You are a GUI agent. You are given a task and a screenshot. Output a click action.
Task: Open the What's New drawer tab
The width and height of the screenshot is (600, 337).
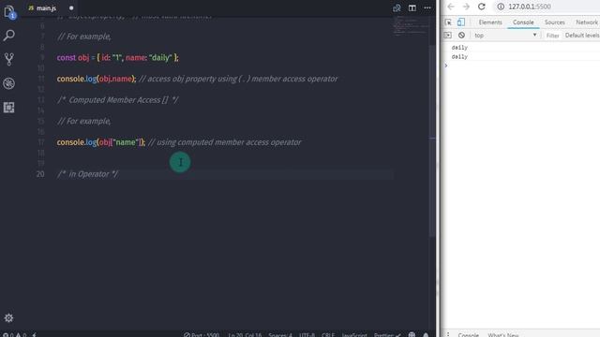tap(502, 334)
